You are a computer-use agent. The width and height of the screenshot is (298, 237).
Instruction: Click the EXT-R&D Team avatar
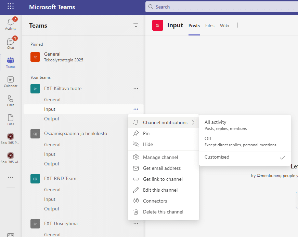click(35, 179)
